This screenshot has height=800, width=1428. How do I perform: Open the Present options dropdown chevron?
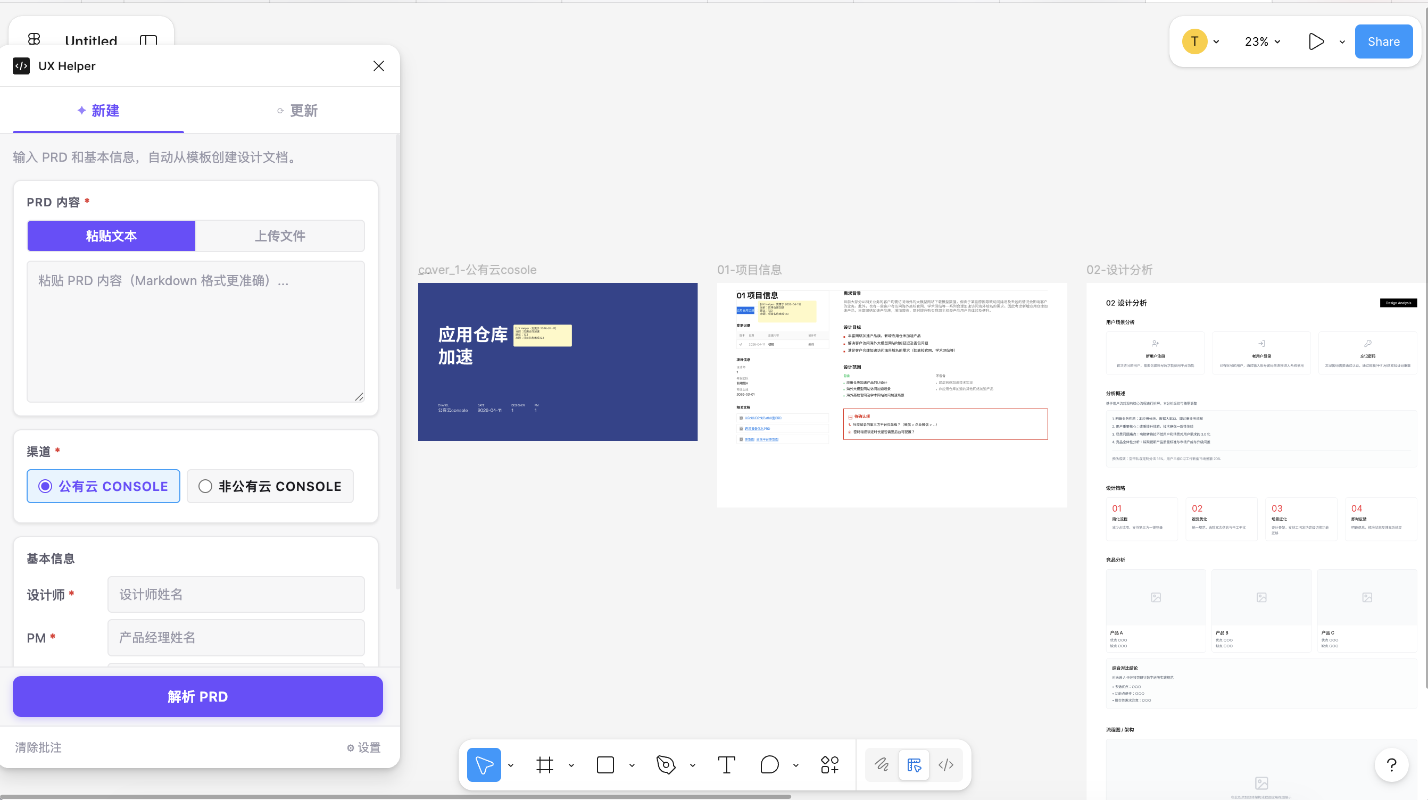click(x=1342, y=41)
